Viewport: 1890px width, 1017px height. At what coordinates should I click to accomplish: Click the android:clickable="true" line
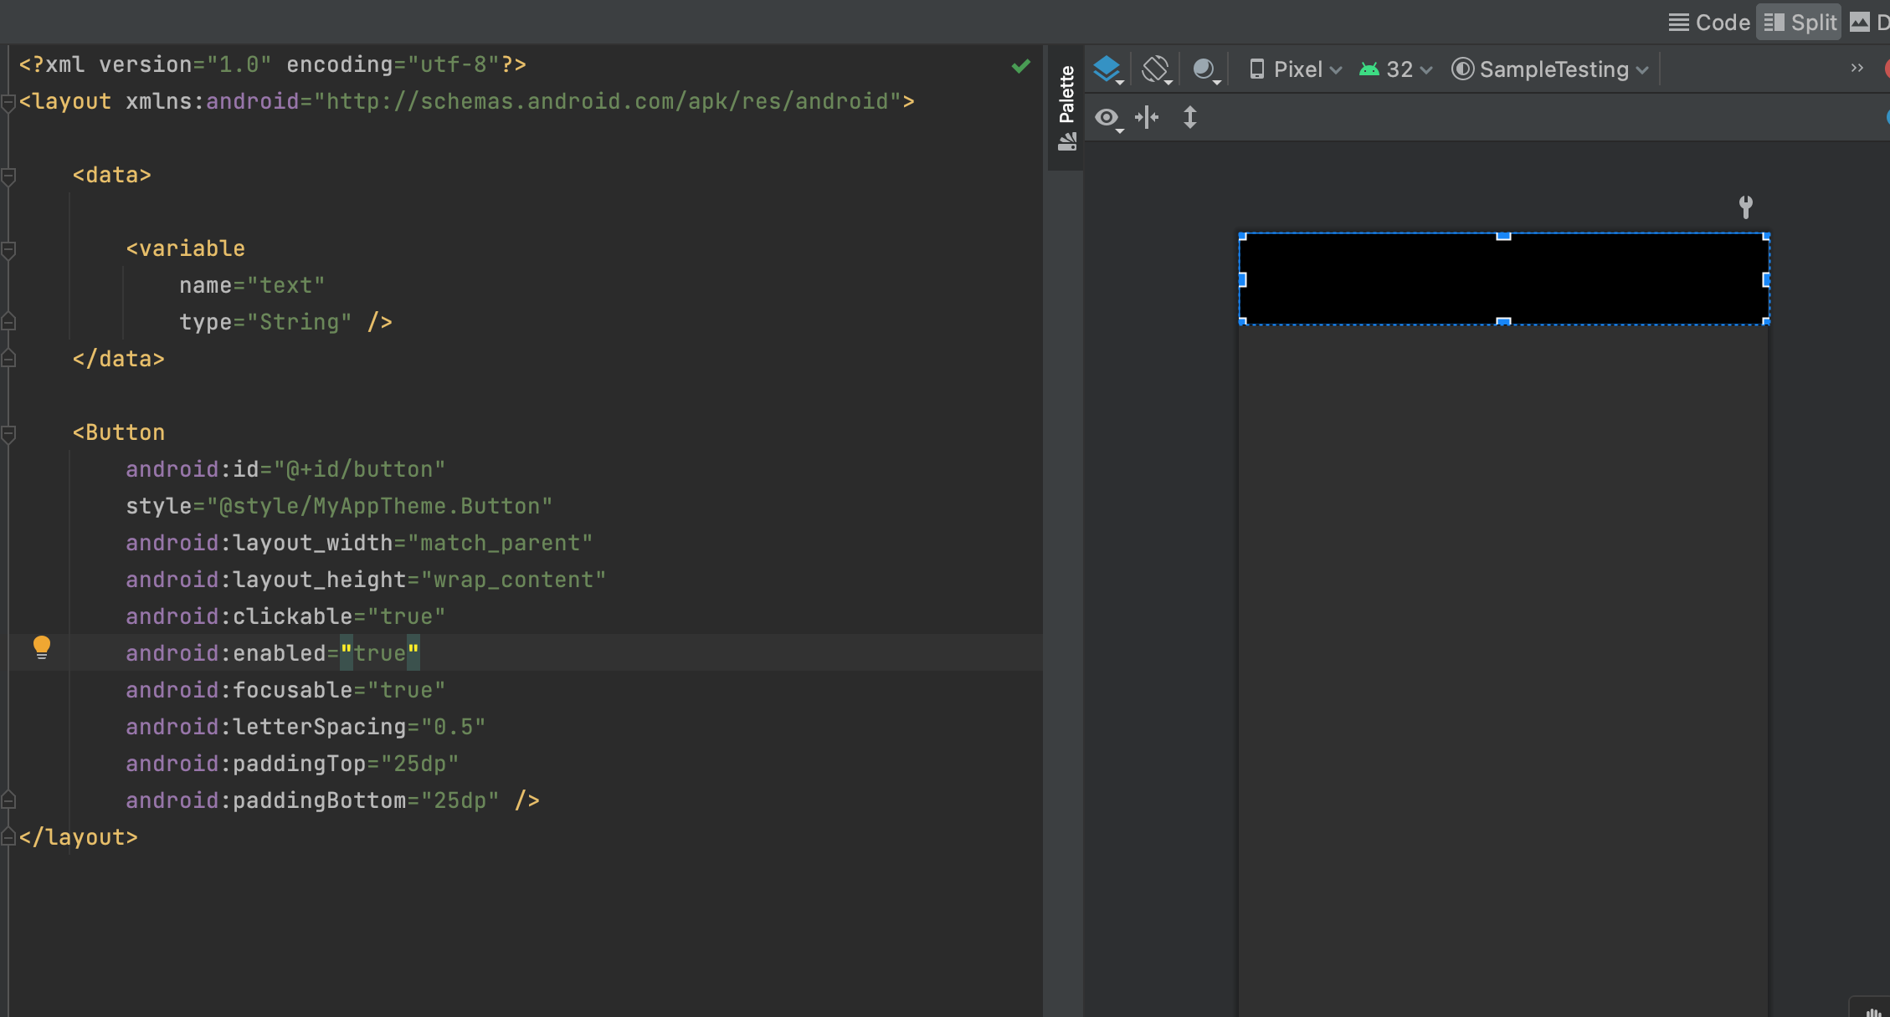[285, 616]
